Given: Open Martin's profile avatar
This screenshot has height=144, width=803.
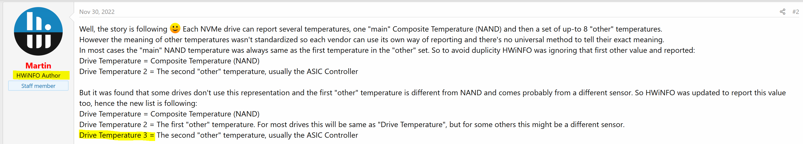Looking at the screenshot, I should (x=38, y=31).
